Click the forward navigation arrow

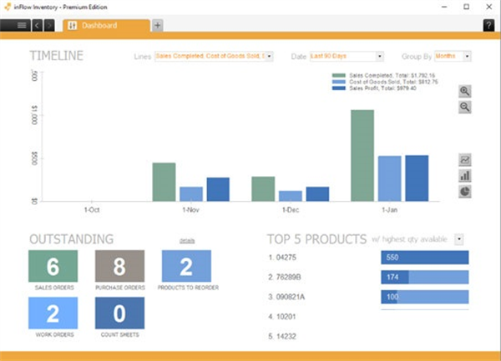pyautogui.click(x=50, y=25)
